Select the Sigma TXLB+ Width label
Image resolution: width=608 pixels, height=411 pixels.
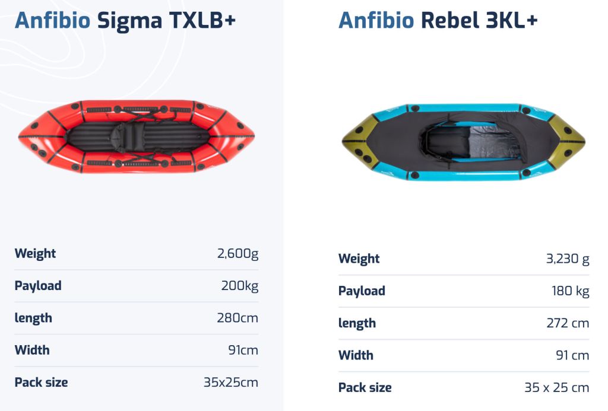pos(32,350)
